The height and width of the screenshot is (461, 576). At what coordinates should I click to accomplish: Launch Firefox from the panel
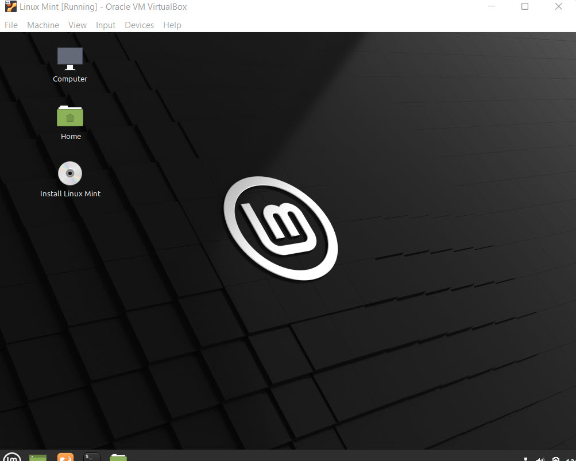65,458
